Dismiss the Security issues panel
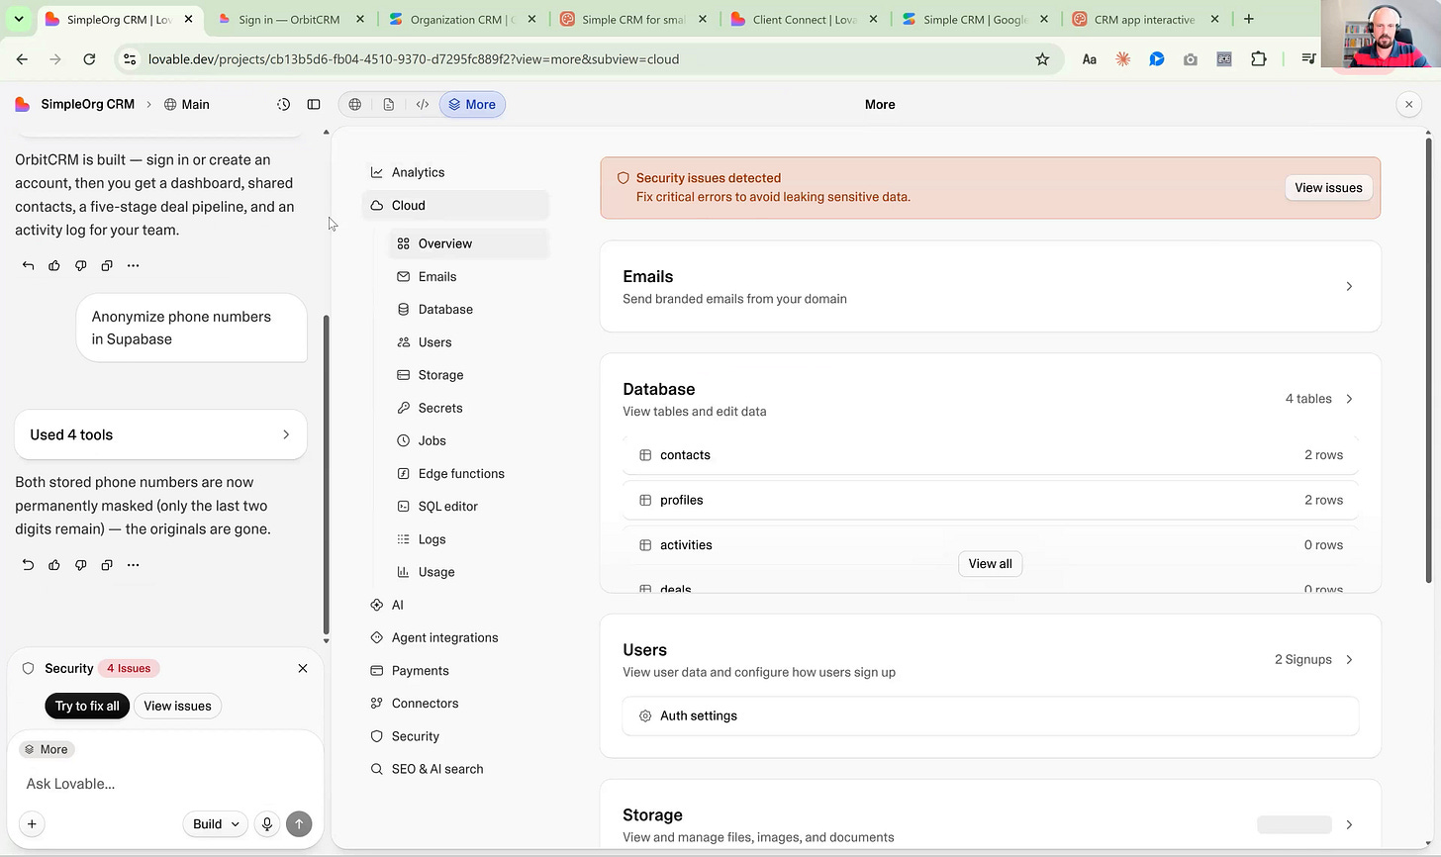The height and width of the screenshot is (857, 1441). [303, 669]
